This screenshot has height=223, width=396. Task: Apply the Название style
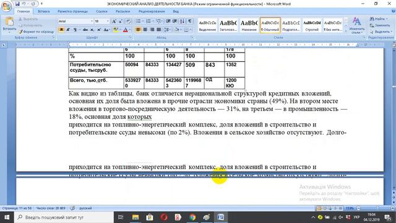[x=249, y=25]
